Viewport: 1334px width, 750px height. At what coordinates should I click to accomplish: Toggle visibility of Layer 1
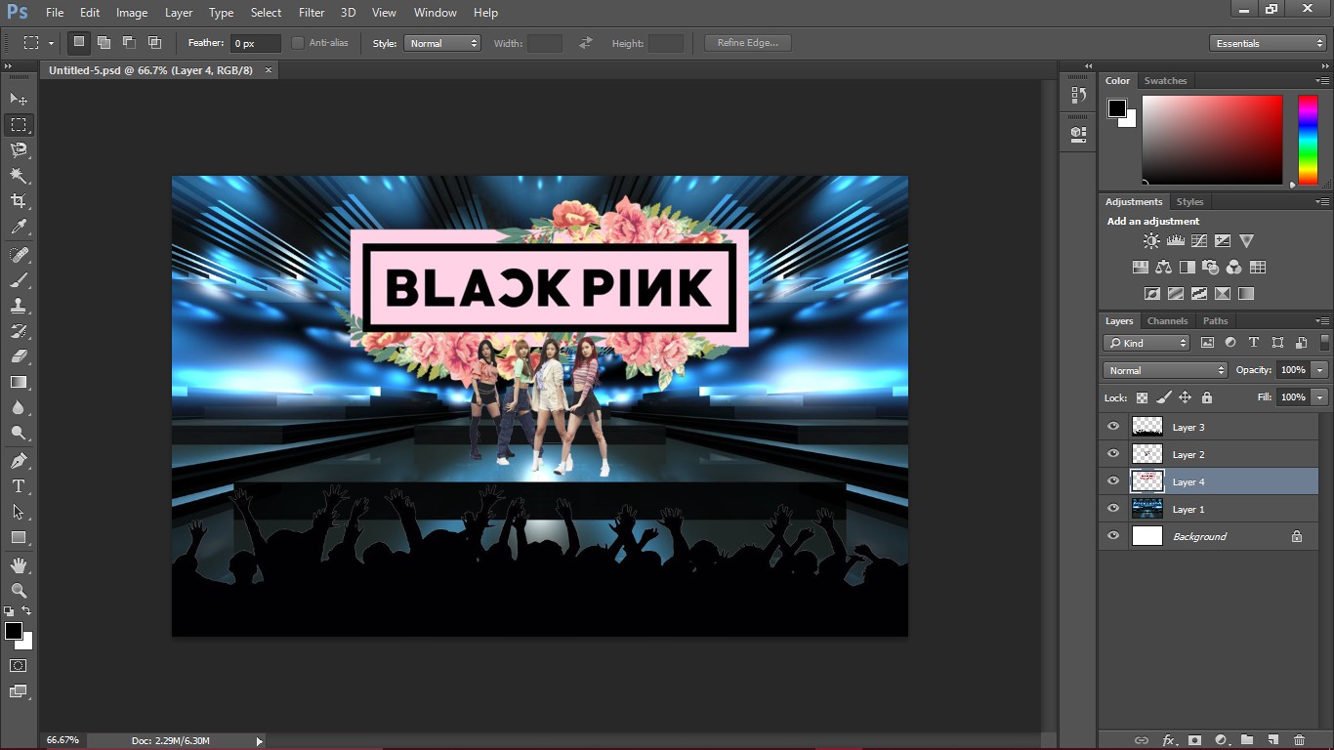coord(1113,509)
